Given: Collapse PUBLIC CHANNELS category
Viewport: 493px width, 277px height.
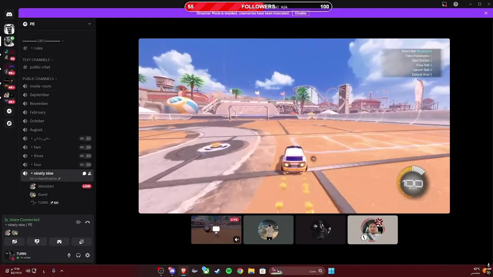Looking at the screenshot, I should coord(40,79).
